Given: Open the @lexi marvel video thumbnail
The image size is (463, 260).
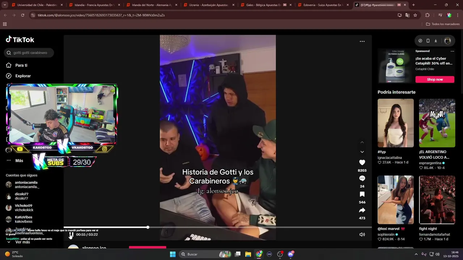Looking at the screenshot, I should coord(395,200).
